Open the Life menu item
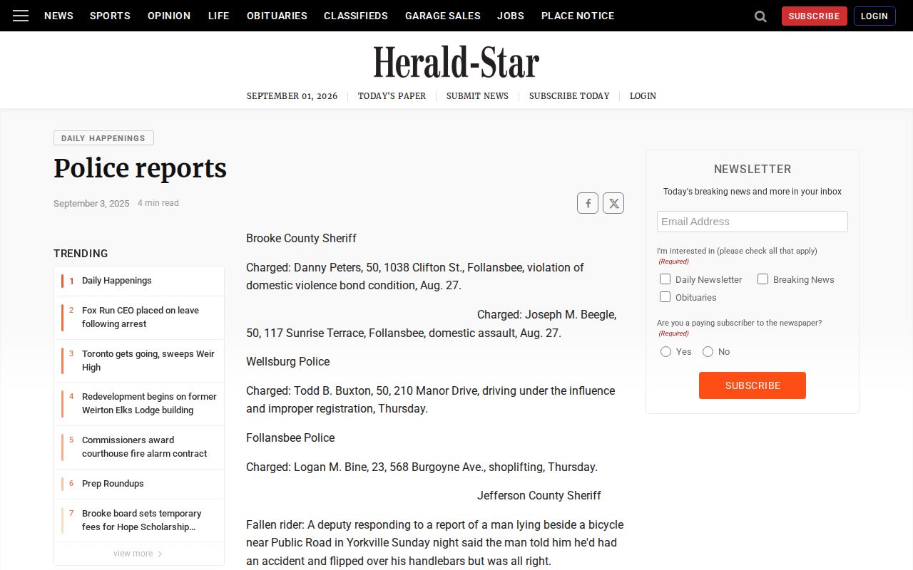Viewport: 913px width, 570px height. [218, 16]
